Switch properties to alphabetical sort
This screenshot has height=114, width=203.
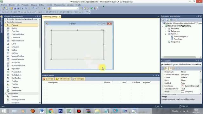166,68
